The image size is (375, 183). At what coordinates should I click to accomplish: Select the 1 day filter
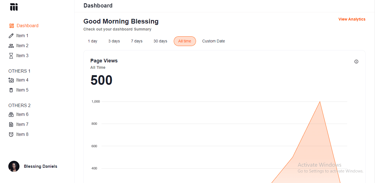click(93, 41)
